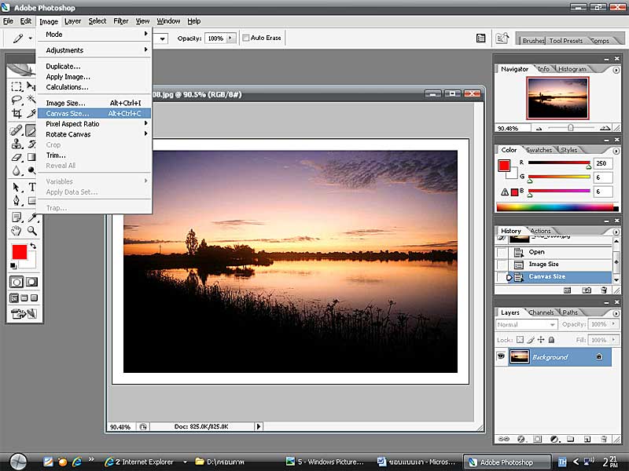This screenshot has height=471, width=629.
Task: Select the Lasso tool
Action: coord(17,100)
